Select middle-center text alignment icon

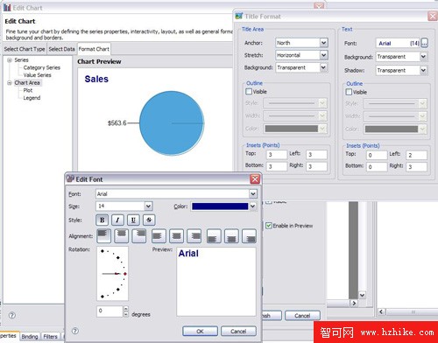pos(176,236)
